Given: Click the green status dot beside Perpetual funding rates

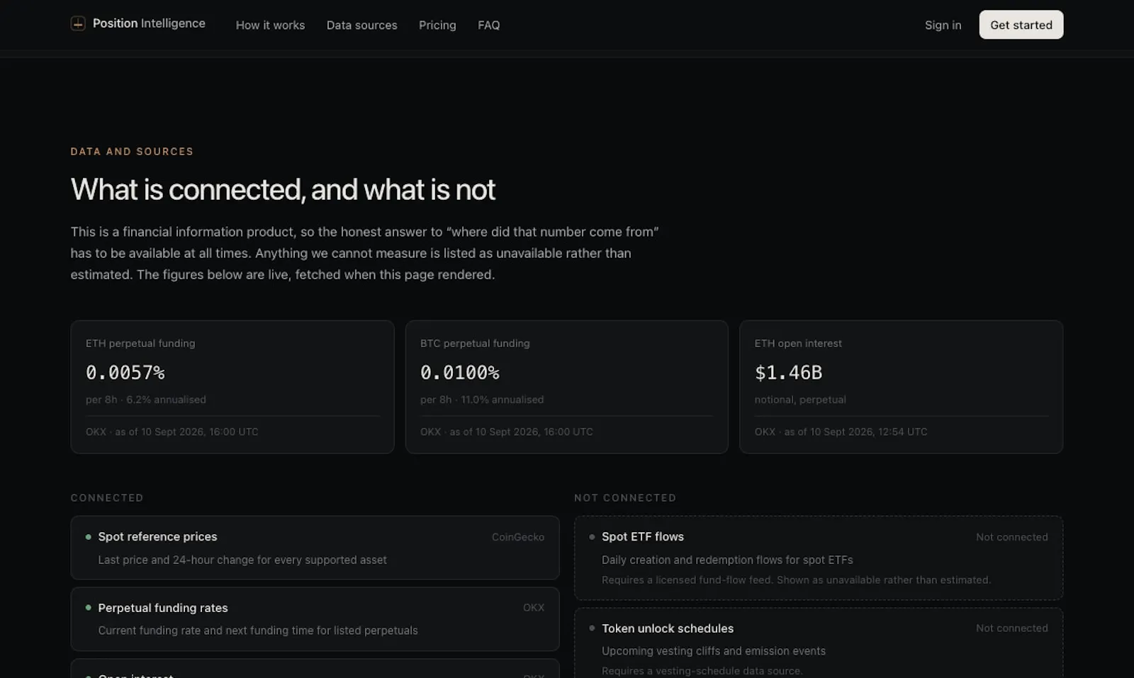Looking at the screenshot, I should pyautogui.click(x=89, y=608).
